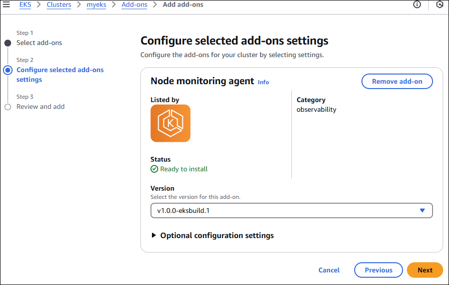Click the Version dropdown arrow
Image resolution: width=449 pixels, height=285 pixels.
coord(422,210)
